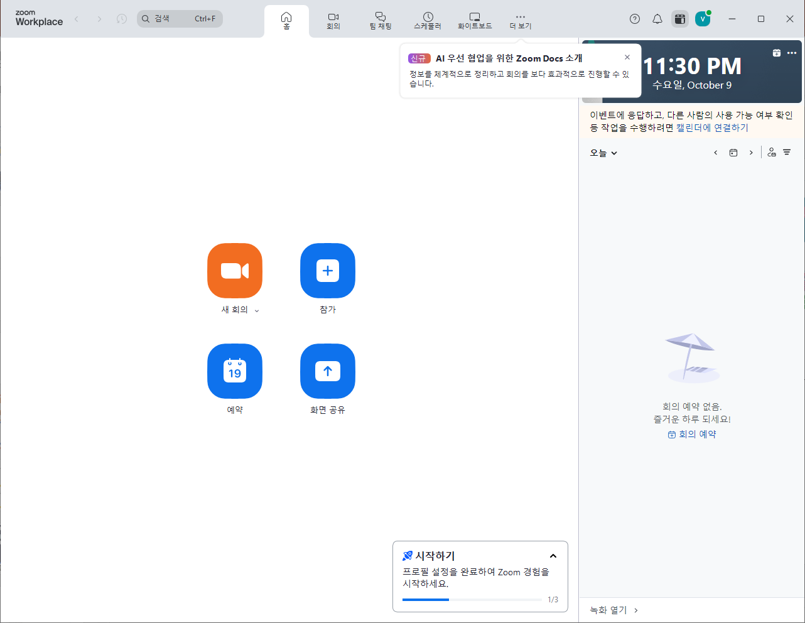The height and width of the screenshot is (623, 805).
Task: Switch to the 팀 채팅 tab
Action: tap(380, 20)
